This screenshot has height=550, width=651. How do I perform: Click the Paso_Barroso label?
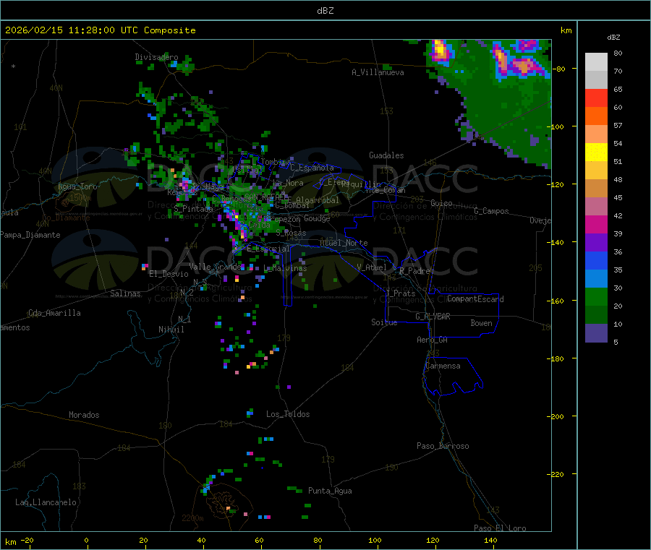pyautogui.click(x=443, y=446)
